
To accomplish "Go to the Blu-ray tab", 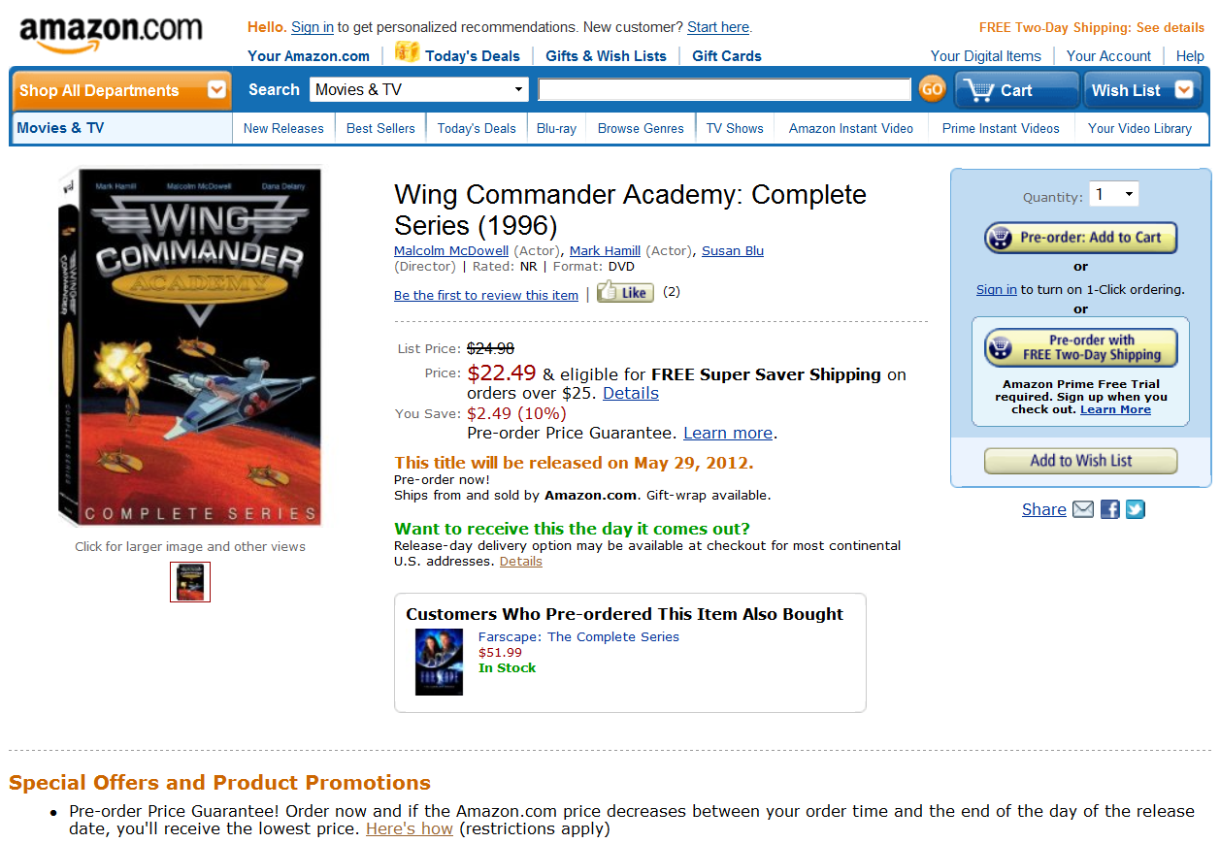I will (556, 128).
